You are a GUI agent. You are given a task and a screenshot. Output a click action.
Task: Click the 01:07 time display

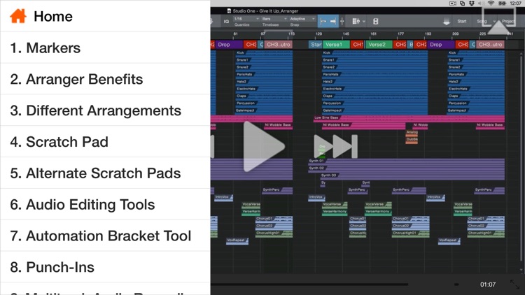click(x=487, y=285)
